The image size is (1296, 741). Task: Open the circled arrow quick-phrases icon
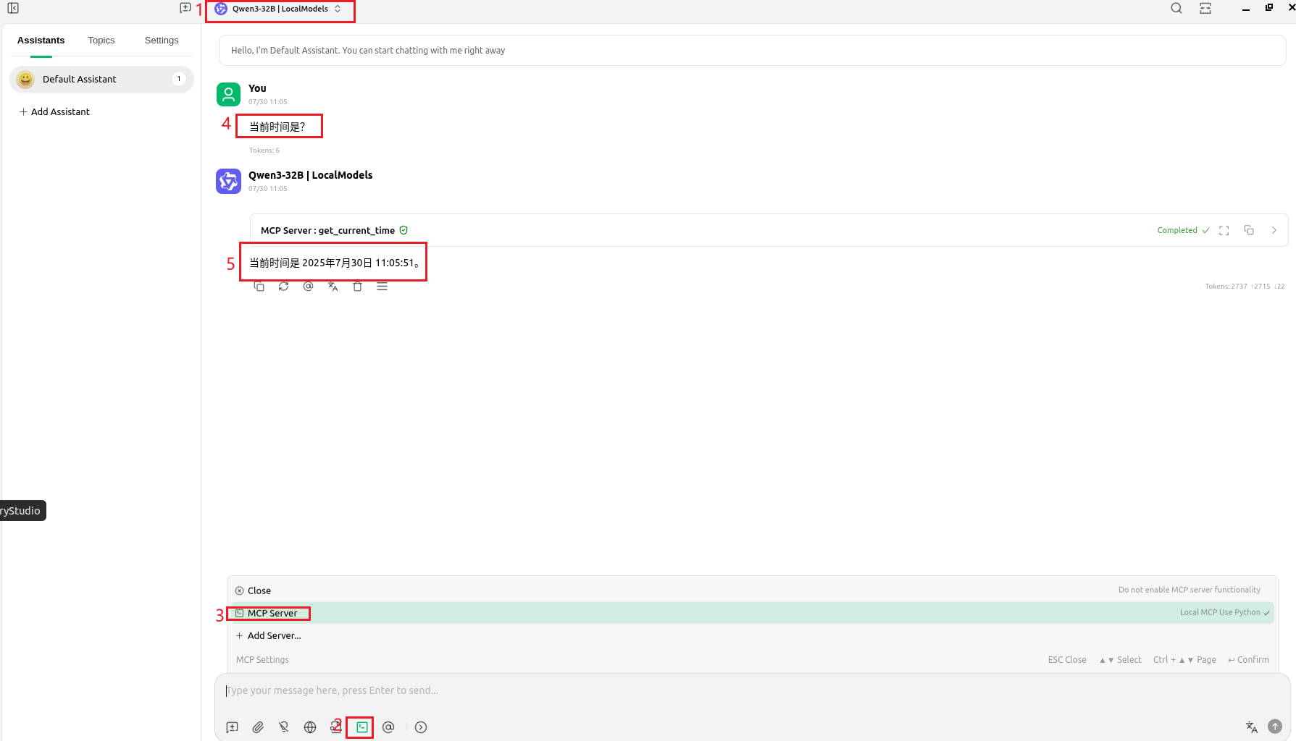(421, 727)
